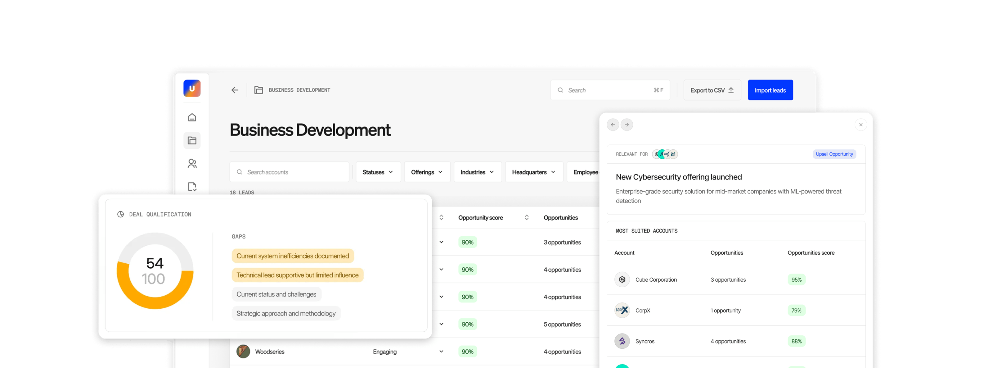Click the U app logo icon

click(192, 88)
